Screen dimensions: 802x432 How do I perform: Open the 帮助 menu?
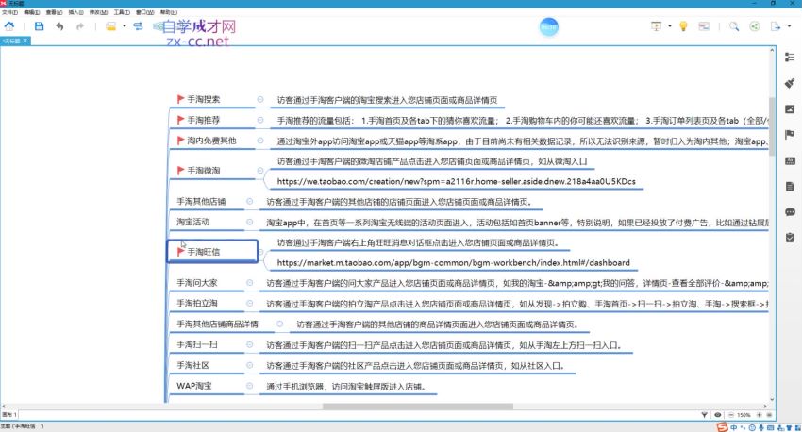(x=168, y=12)
